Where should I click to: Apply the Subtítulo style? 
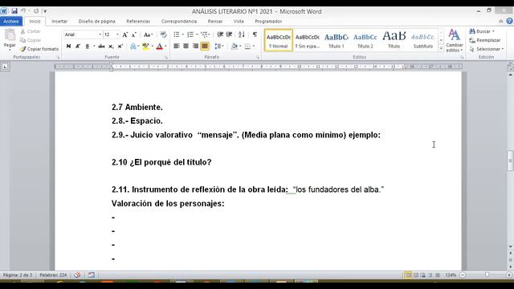(423, 40)
